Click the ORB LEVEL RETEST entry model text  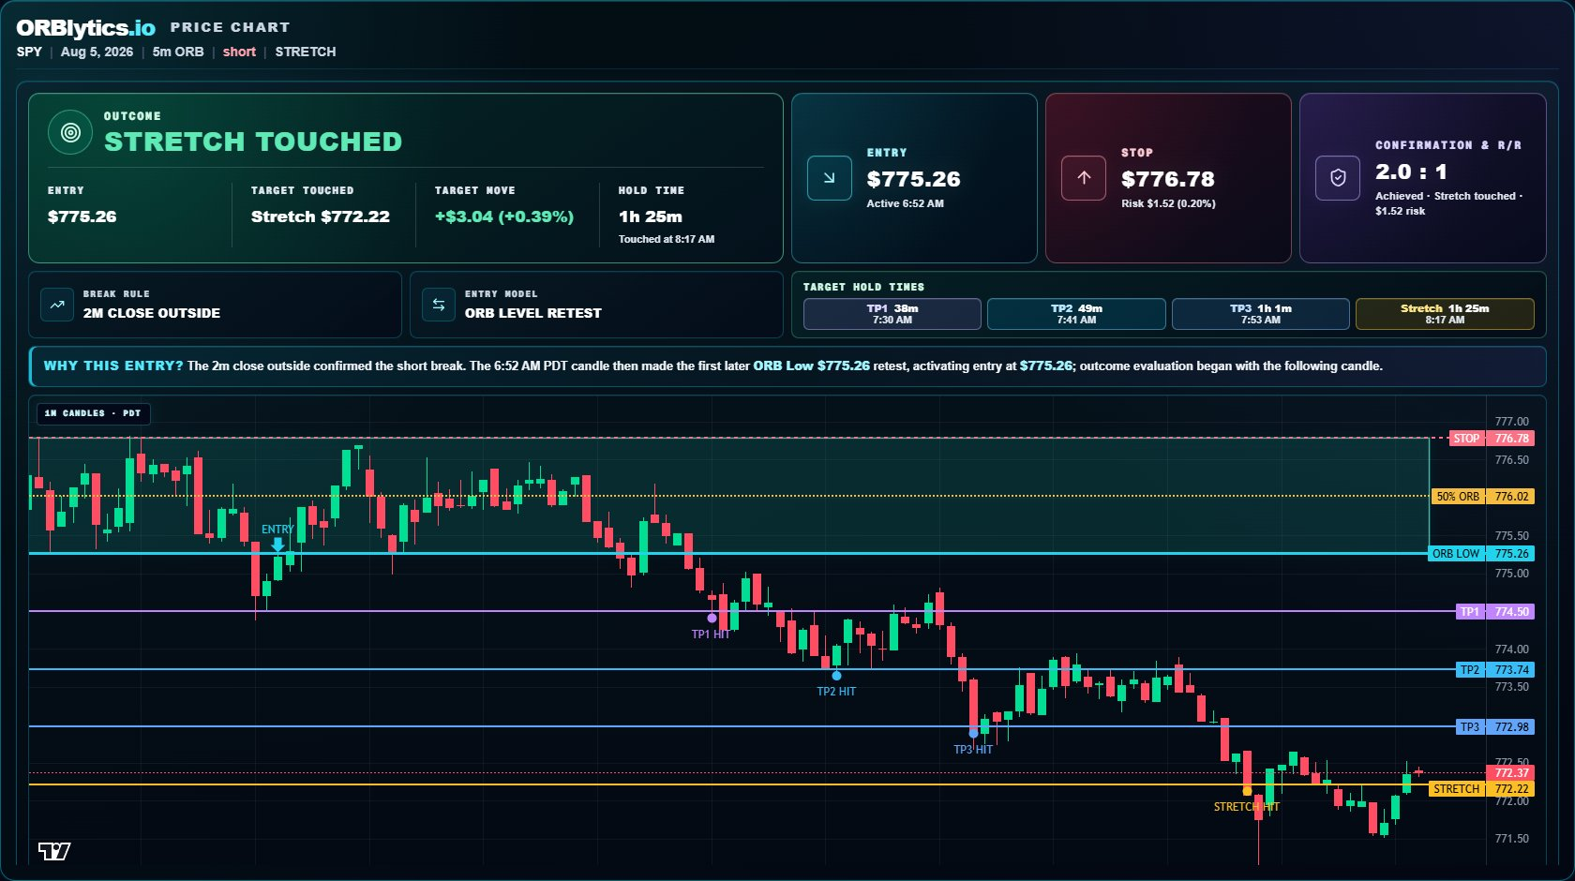(x=533, y=313)
